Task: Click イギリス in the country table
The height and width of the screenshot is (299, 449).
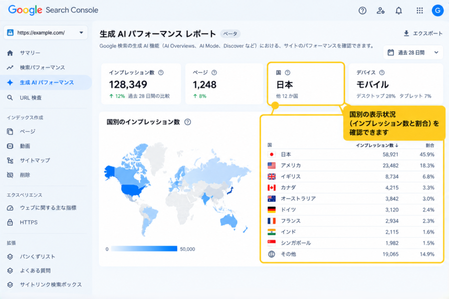Action: click(291, 176)
